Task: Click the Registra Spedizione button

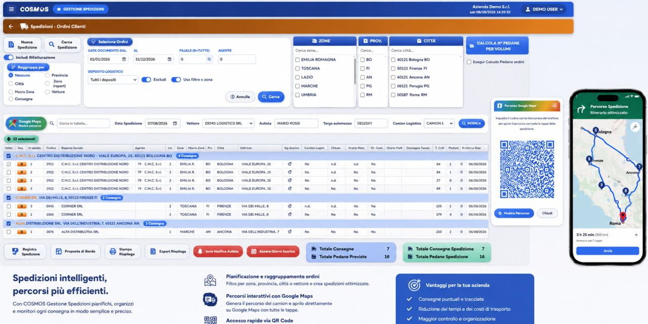Action: pyautogui.click(x=25, y=251)
